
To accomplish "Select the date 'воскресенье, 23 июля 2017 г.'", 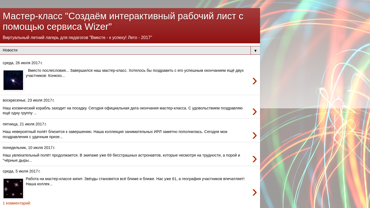I will [29, 100].
